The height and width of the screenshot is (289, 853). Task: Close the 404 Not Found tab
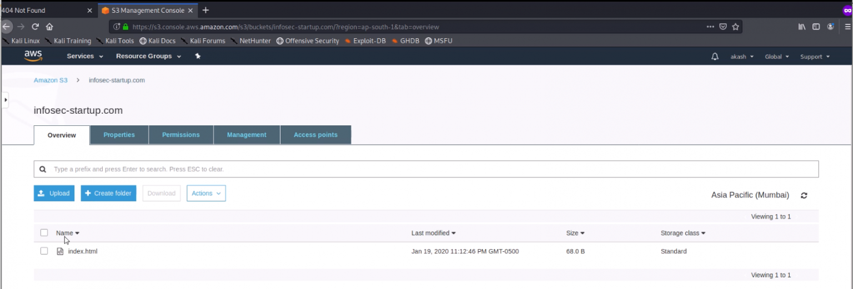pyautogui.click(x=91, y=11)
